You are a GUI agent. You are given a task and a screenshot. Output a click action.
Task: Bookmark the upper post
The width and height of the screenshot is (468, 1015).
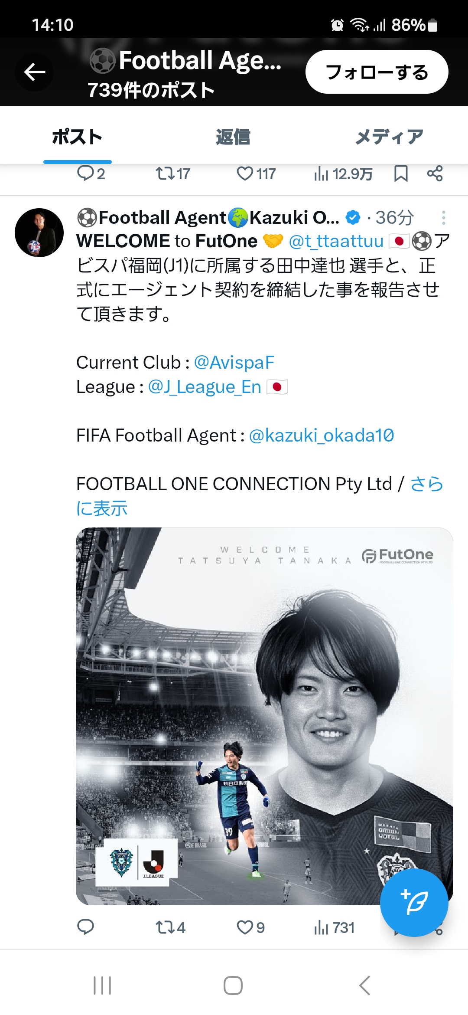pyautogui.click(x=401, y=174)
